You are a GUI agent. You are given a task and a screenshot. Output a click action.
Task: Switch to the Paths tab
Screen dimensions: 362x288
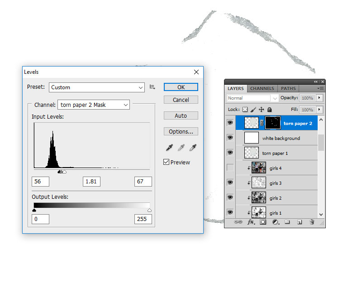click(288, 89)
